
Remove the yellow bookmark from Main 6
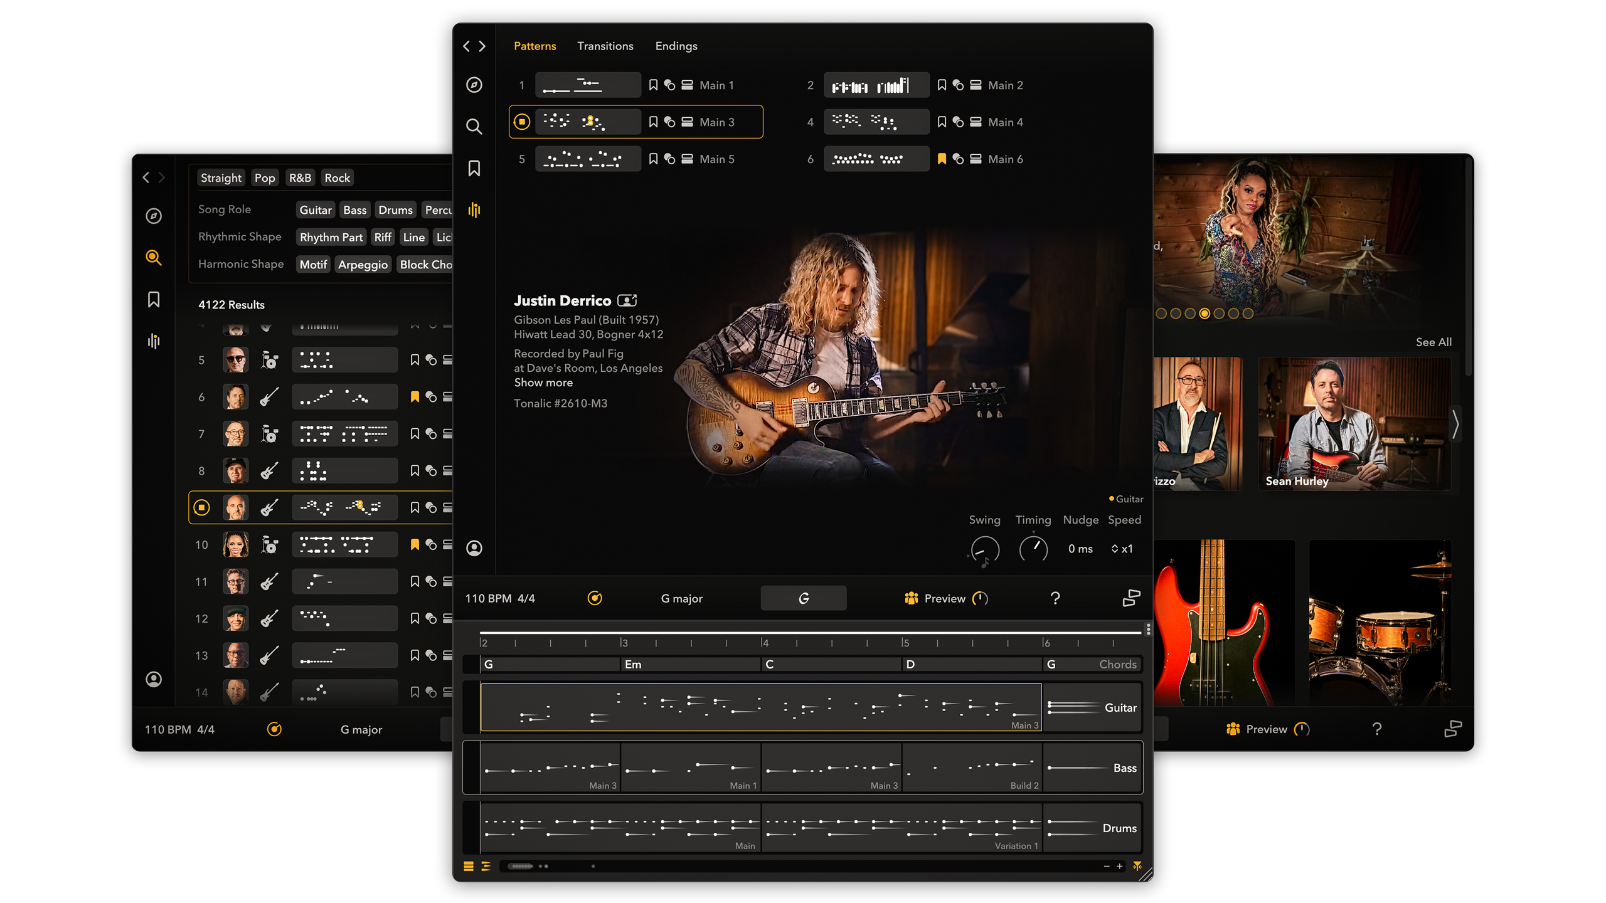pyautogui.click(x=941, y=159)
